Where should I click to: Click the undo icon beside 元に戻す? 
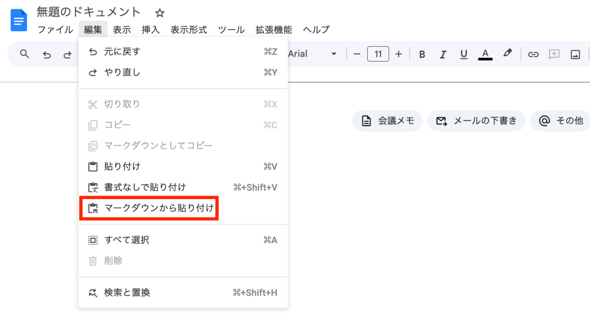click(92, 52)
